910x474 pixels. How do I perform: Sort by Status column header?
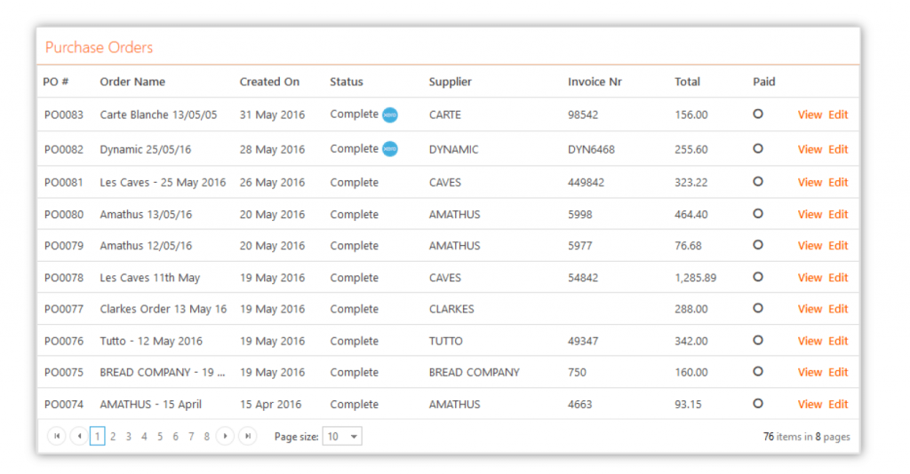(347, 82)
